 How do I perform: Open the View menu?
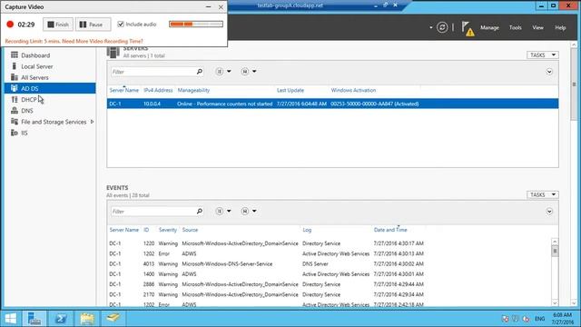coord(537,27)
